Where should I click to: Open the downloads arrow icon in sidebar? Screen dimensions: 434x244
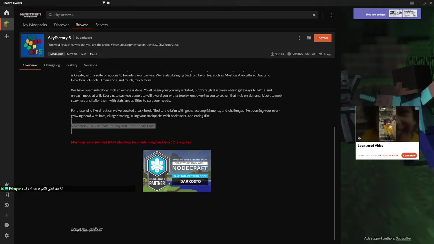[7, 215]
